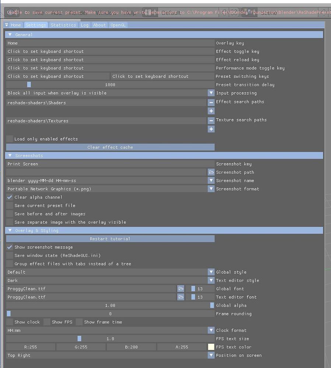Set the Effect reload key shortcut
The height and width of the screenshot is (368, 331).
[x=110, y=60]
